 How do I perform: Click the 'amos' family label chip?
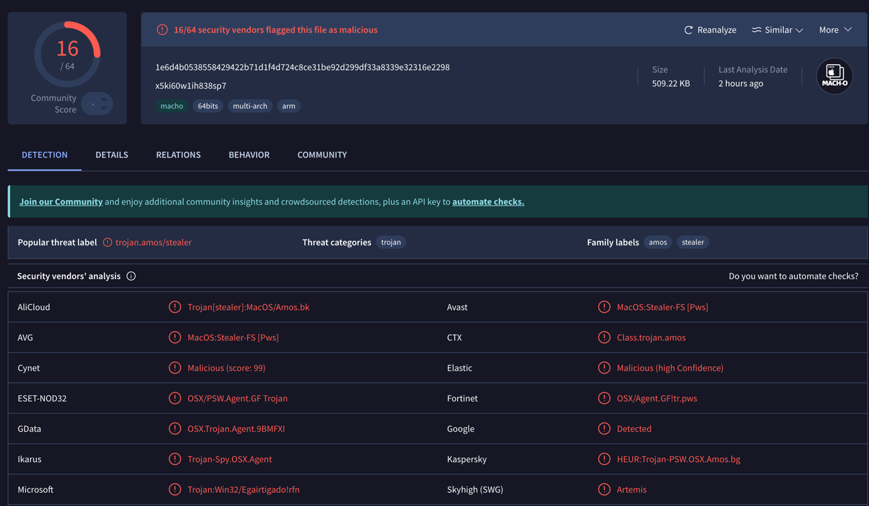click(658, 242)
